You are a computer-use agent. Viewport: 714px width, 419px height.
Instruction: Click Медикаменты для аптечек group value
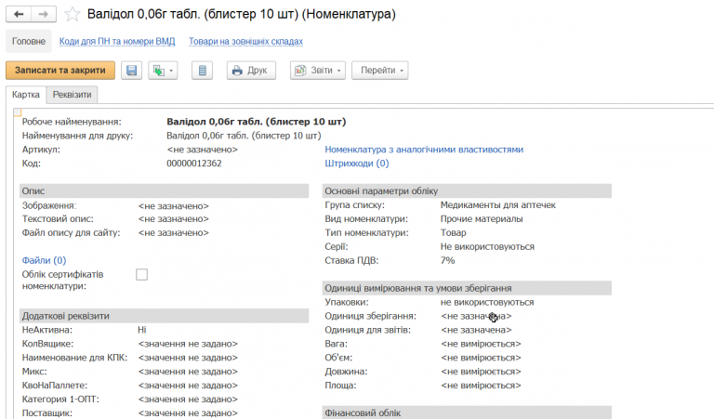click(x=498, y=205)
